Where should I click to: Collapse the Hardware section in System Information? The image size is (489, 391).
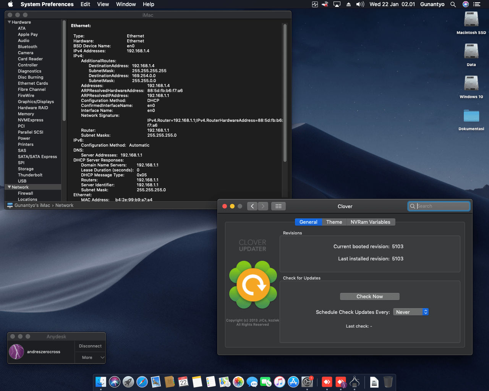pos(9,22)
